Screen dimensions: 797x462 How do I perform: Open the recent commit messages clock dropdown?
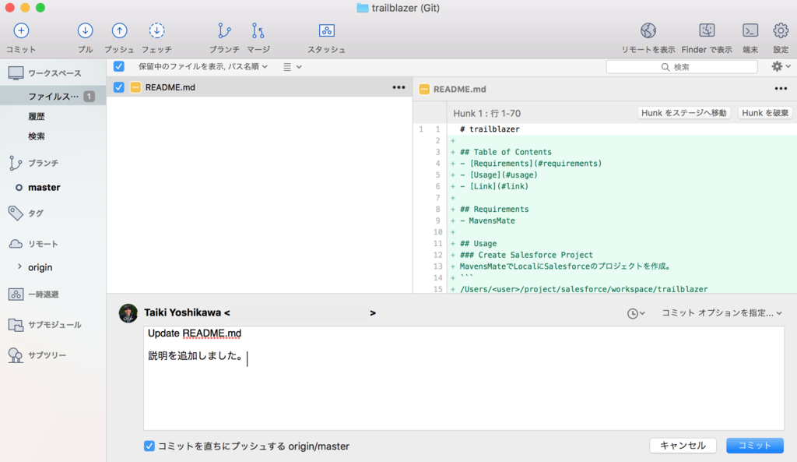coord(636,313)
